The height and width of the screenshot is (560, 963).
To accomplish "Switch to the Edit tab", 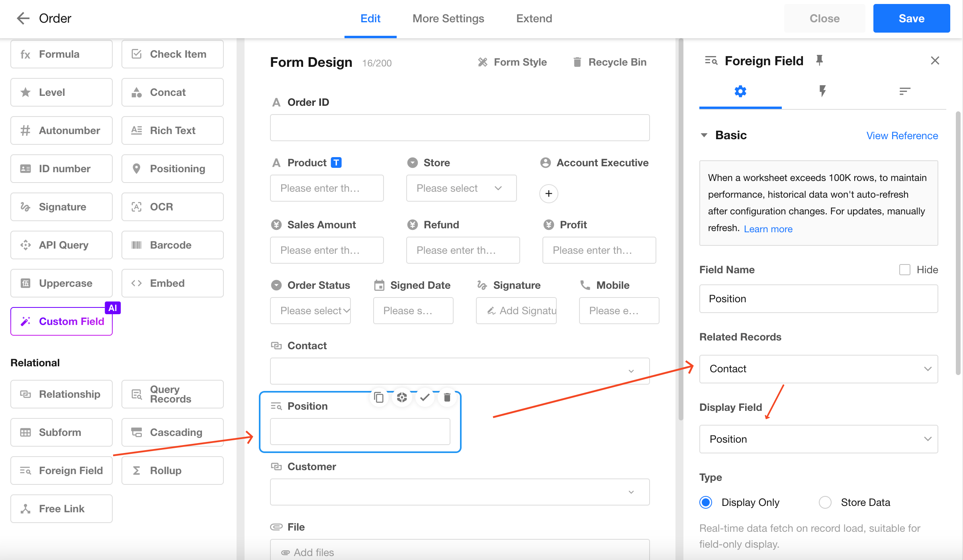I will (370, 19).
